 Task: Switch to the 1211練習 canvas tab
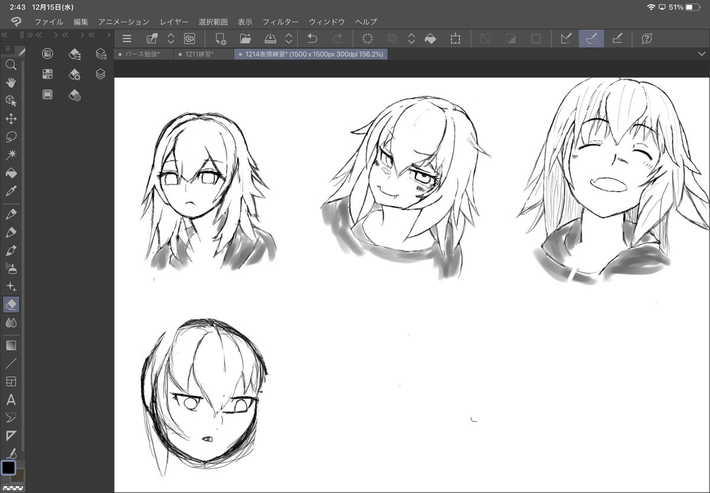(200, 54)
